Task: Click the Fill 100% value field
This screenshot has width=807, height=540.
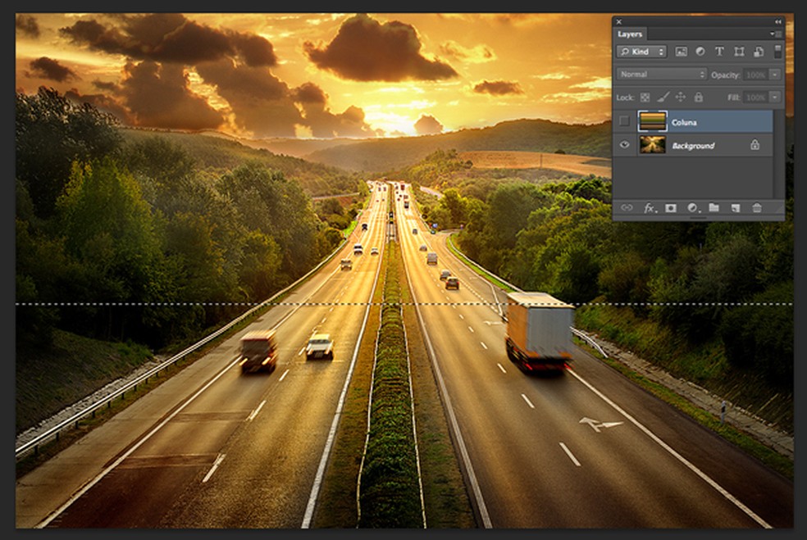Action: [755, 98]
